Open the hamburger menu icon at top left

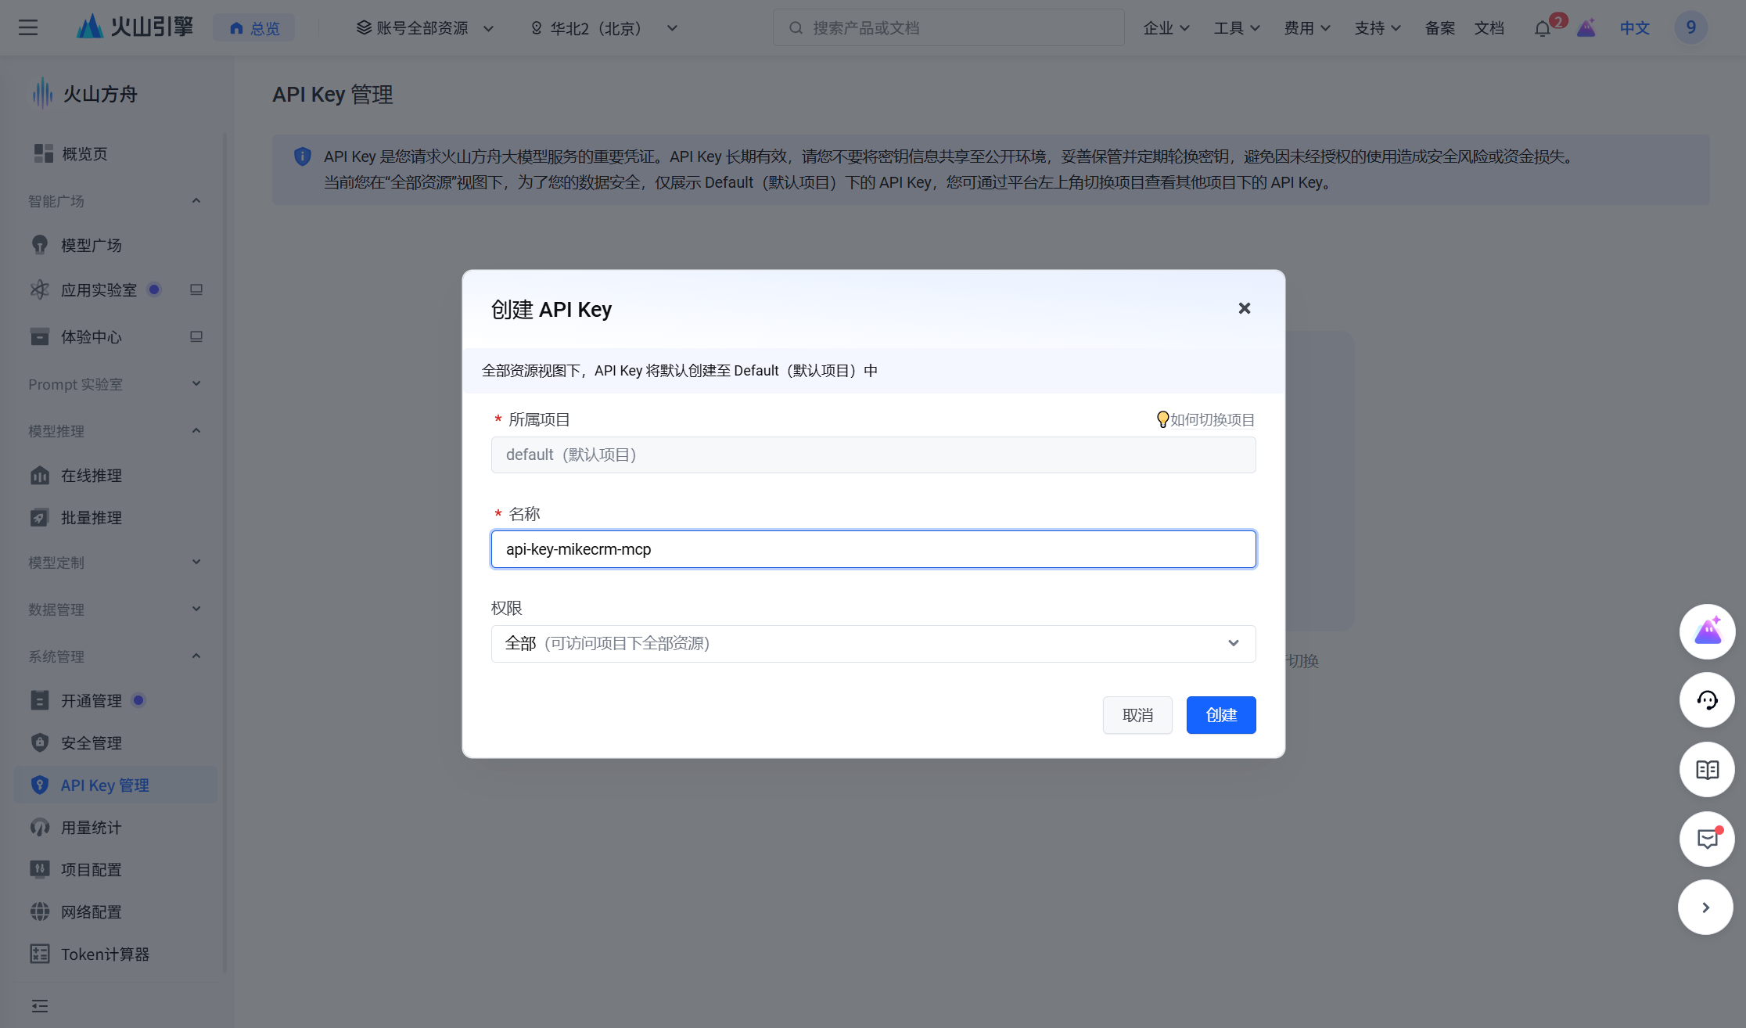tap(28, 28)
